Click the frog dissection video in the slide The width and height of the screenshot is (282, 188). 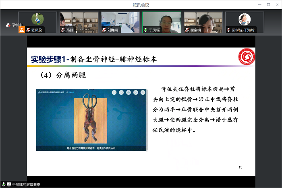tap(91, 119)
